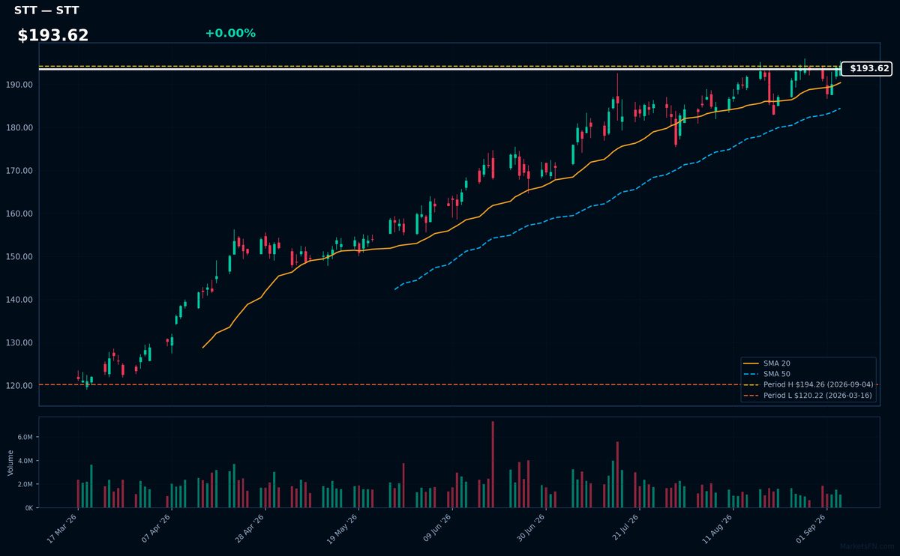The height and width of the screenshot is (556, 900).
Task: Click the 07 Apr '26 date label
Action: 155,529
